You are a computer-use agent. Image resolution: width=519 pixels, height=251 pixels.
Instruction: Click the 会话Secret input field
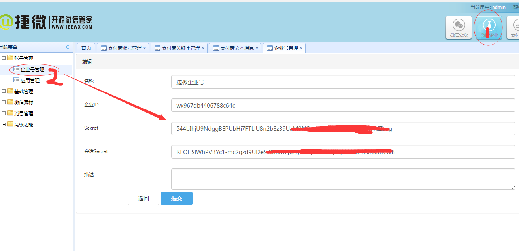pyautogui.click(x=343, y=152)
